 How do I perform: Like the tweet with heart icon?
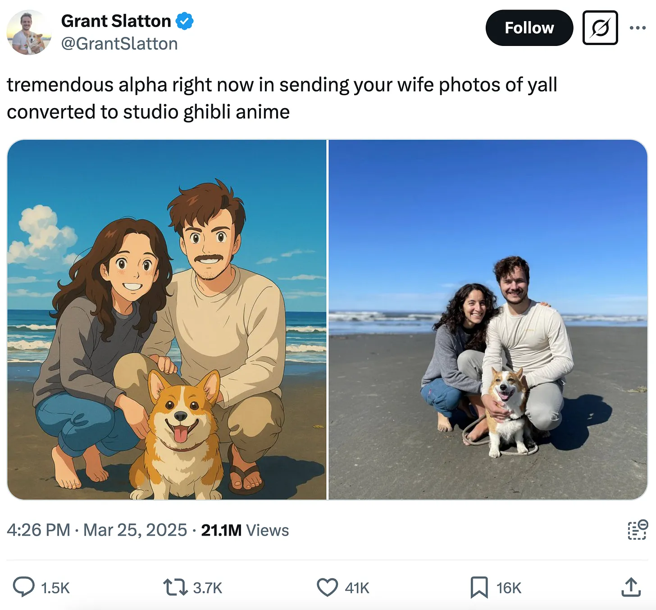tap(327, 587)
